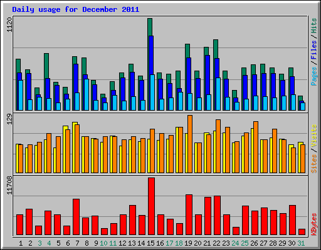Click day label 27 on the x-axis
321x250 pixels.
click(263, 243)
